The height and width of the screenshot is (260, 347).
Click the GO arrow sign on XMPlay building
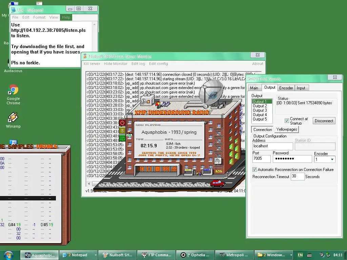pos(218,161)
